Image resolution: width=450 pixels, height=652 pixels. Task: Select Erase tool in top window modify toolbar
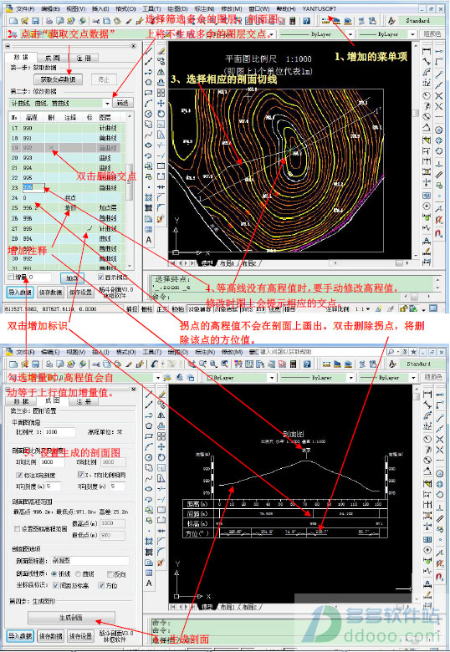click(x=161, y=51)
